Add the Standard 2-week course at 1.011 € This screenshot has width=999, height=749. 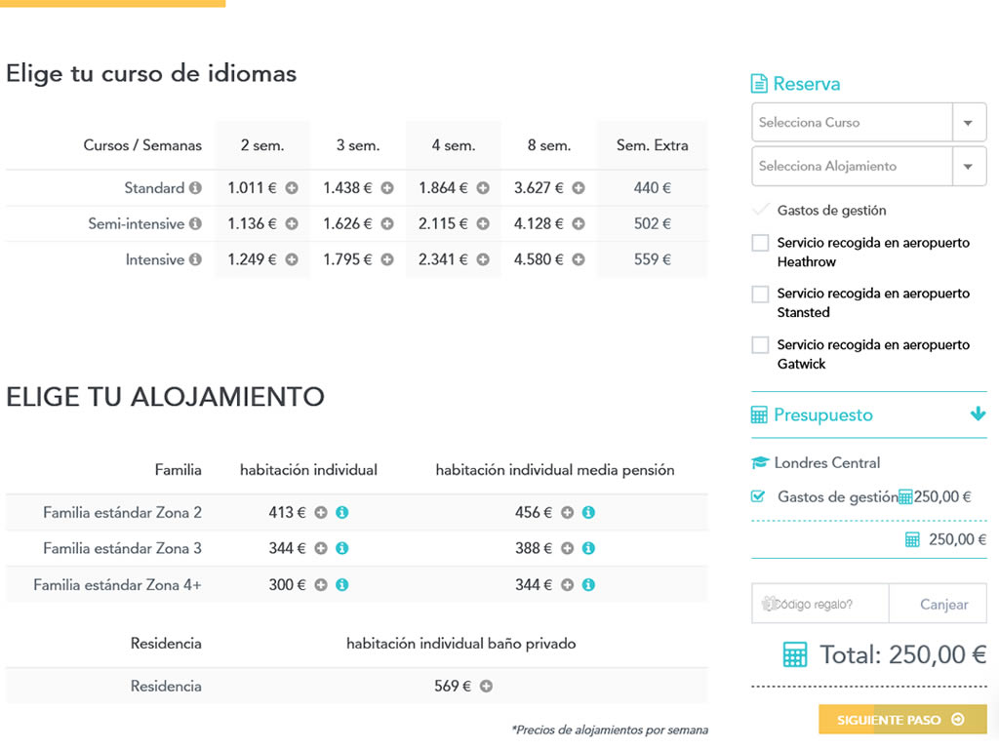(292, 188)
